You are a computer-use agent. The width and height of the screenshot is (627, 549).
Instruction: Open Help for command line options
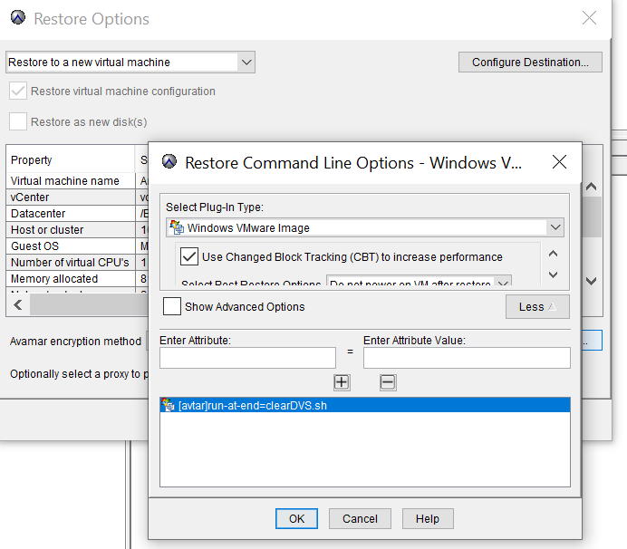pyautogui.click(x=428, y=518)
